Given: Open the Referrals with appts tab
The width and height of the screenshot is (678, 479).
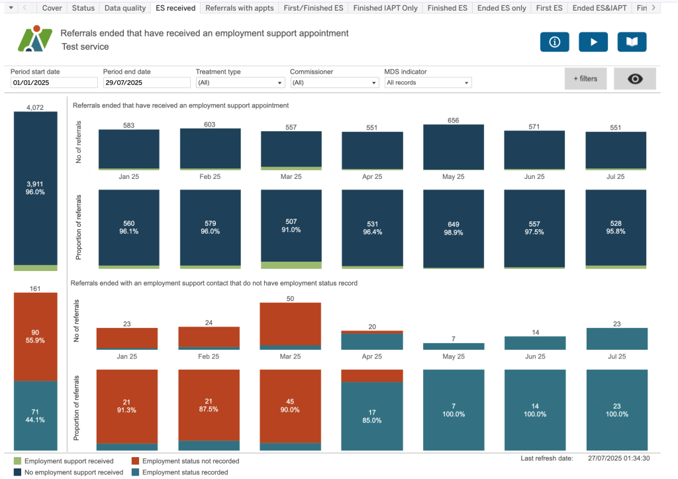Looking at the screenshot, I should pyautogui.click(x=238, y=8).
